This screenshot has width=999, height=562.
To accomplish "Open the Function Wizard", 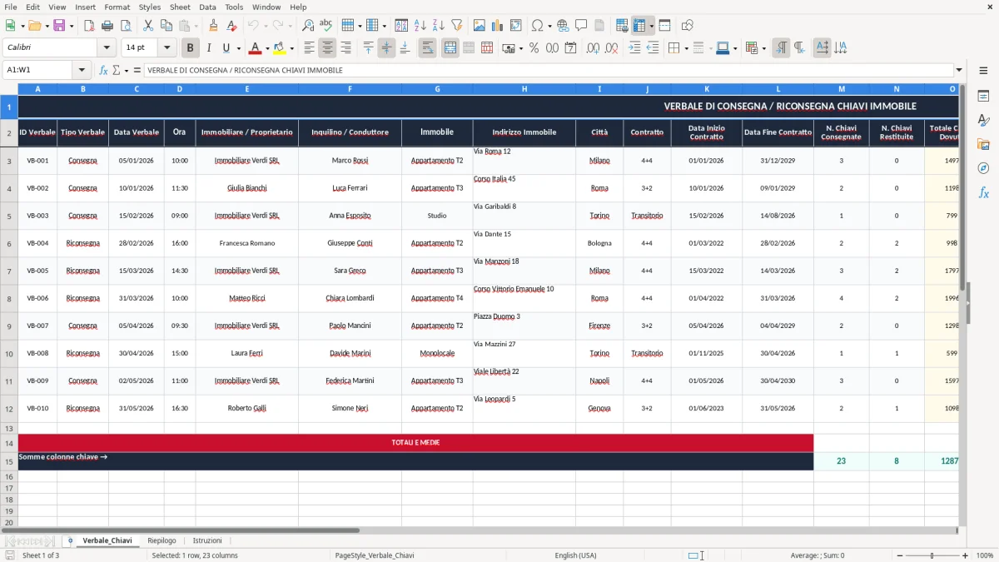I will click(104, 71).
